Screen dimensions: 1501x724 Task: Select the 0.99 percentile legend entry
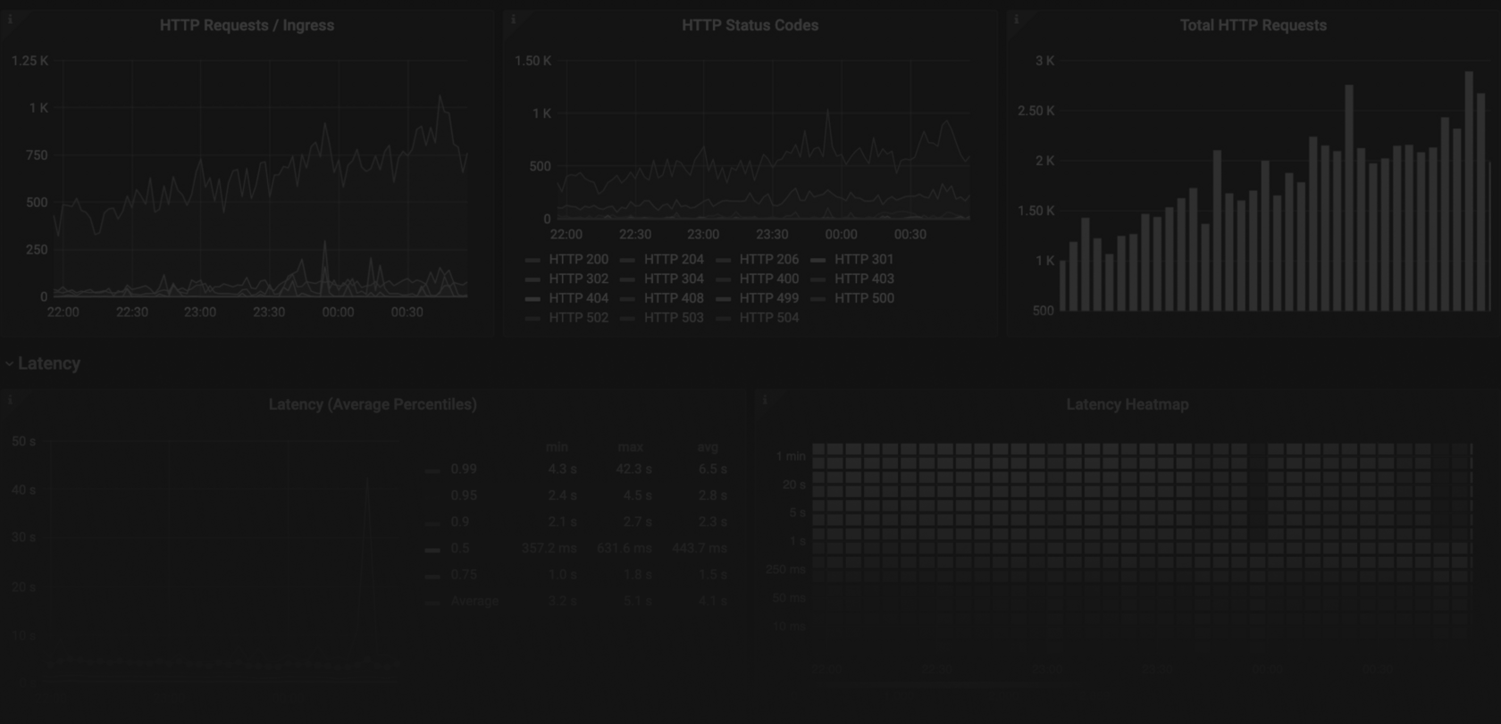pyautogui.click(x=464, y=469)
